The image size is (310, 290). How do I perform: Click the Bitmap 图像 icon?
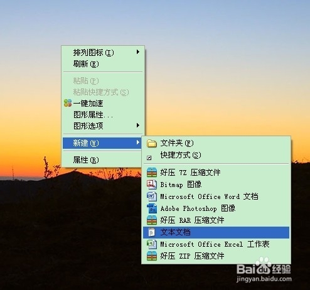pos(152,185)
